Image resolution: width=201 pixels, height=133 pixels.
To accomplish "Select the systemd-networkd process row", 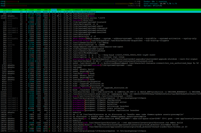I will 100,30.
